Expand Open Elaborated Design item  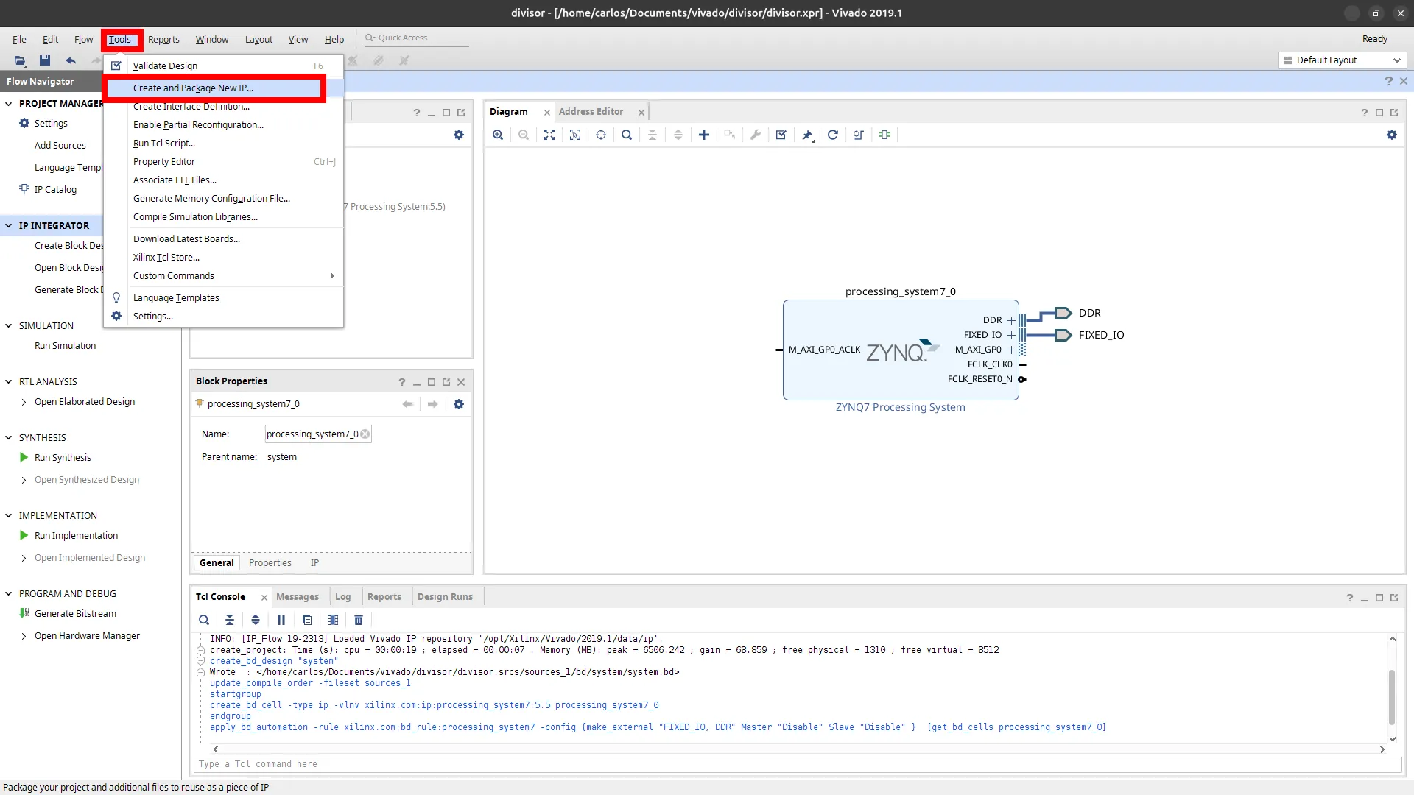click(24, 402)
